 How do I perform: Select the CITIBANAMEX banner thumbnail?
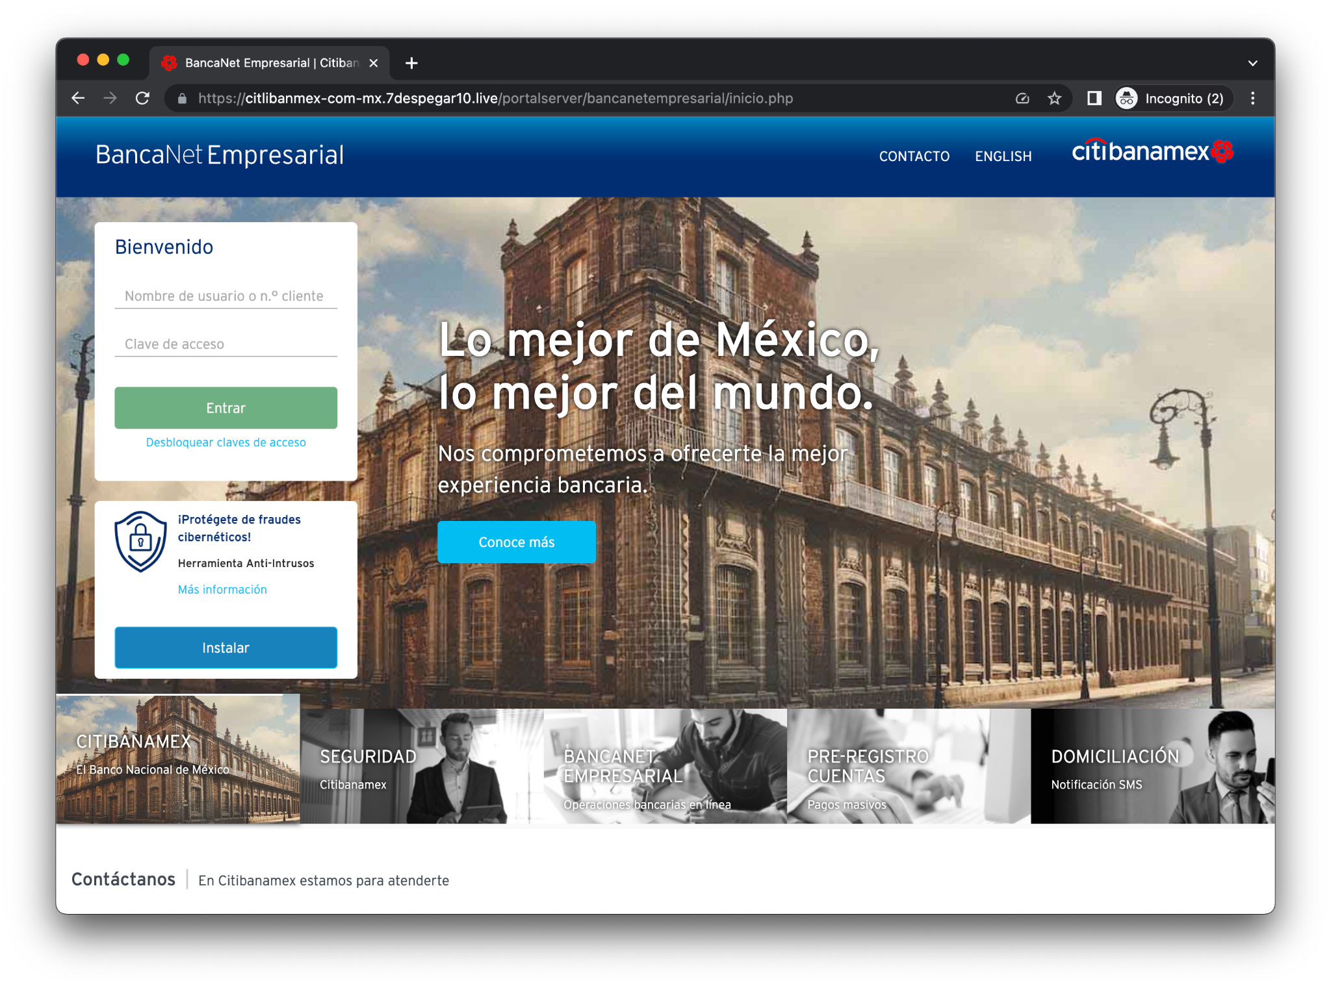point(178,759)
